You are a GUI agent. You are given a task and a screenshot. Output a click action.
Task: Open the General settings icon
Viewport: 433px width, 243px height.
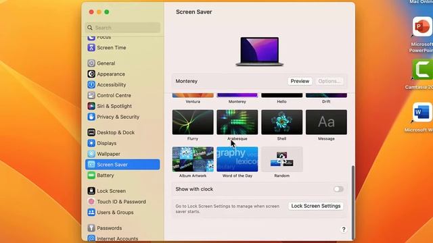[91, 63]
